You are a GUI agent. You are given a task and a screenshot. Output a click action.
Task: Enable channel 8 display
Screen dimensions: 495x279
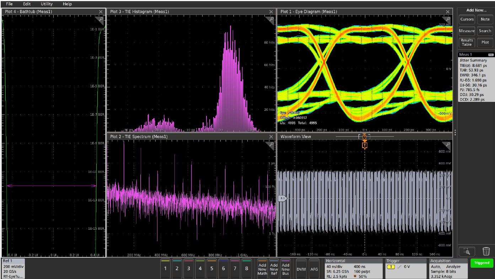247,269
